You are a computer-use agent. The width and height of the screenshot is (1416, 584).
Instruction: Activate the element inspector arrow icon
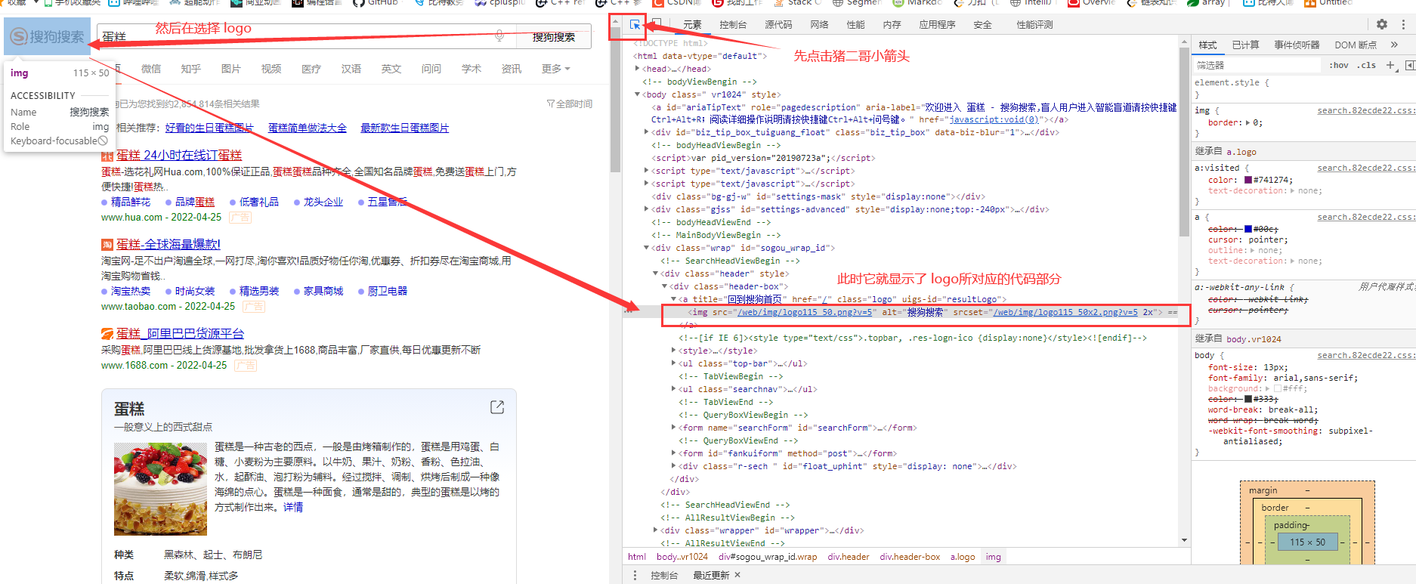(635, 25)
